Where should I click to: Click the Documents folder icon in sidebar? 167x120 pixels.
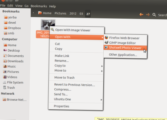5,56
